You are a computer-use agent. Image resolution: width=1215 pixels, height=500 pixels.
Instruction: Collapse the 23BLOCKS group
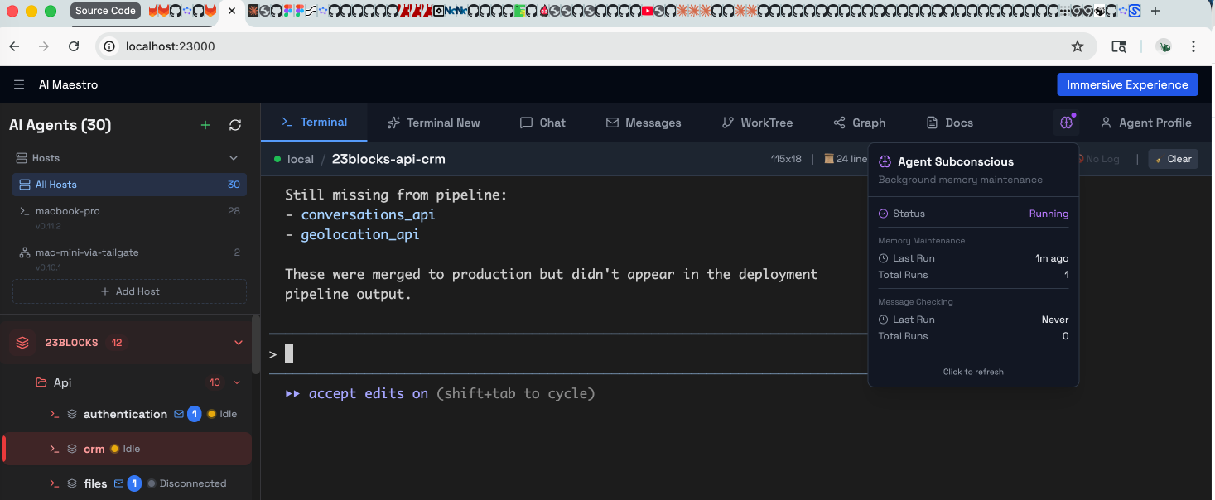click(239, 343)
